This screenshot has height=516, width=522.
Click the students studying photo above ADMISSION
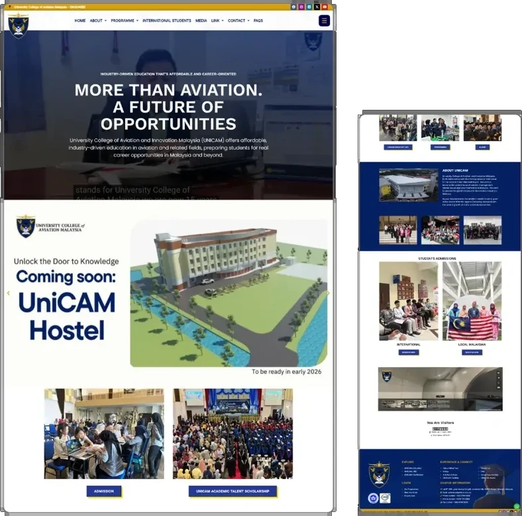(x=104, y=433)
